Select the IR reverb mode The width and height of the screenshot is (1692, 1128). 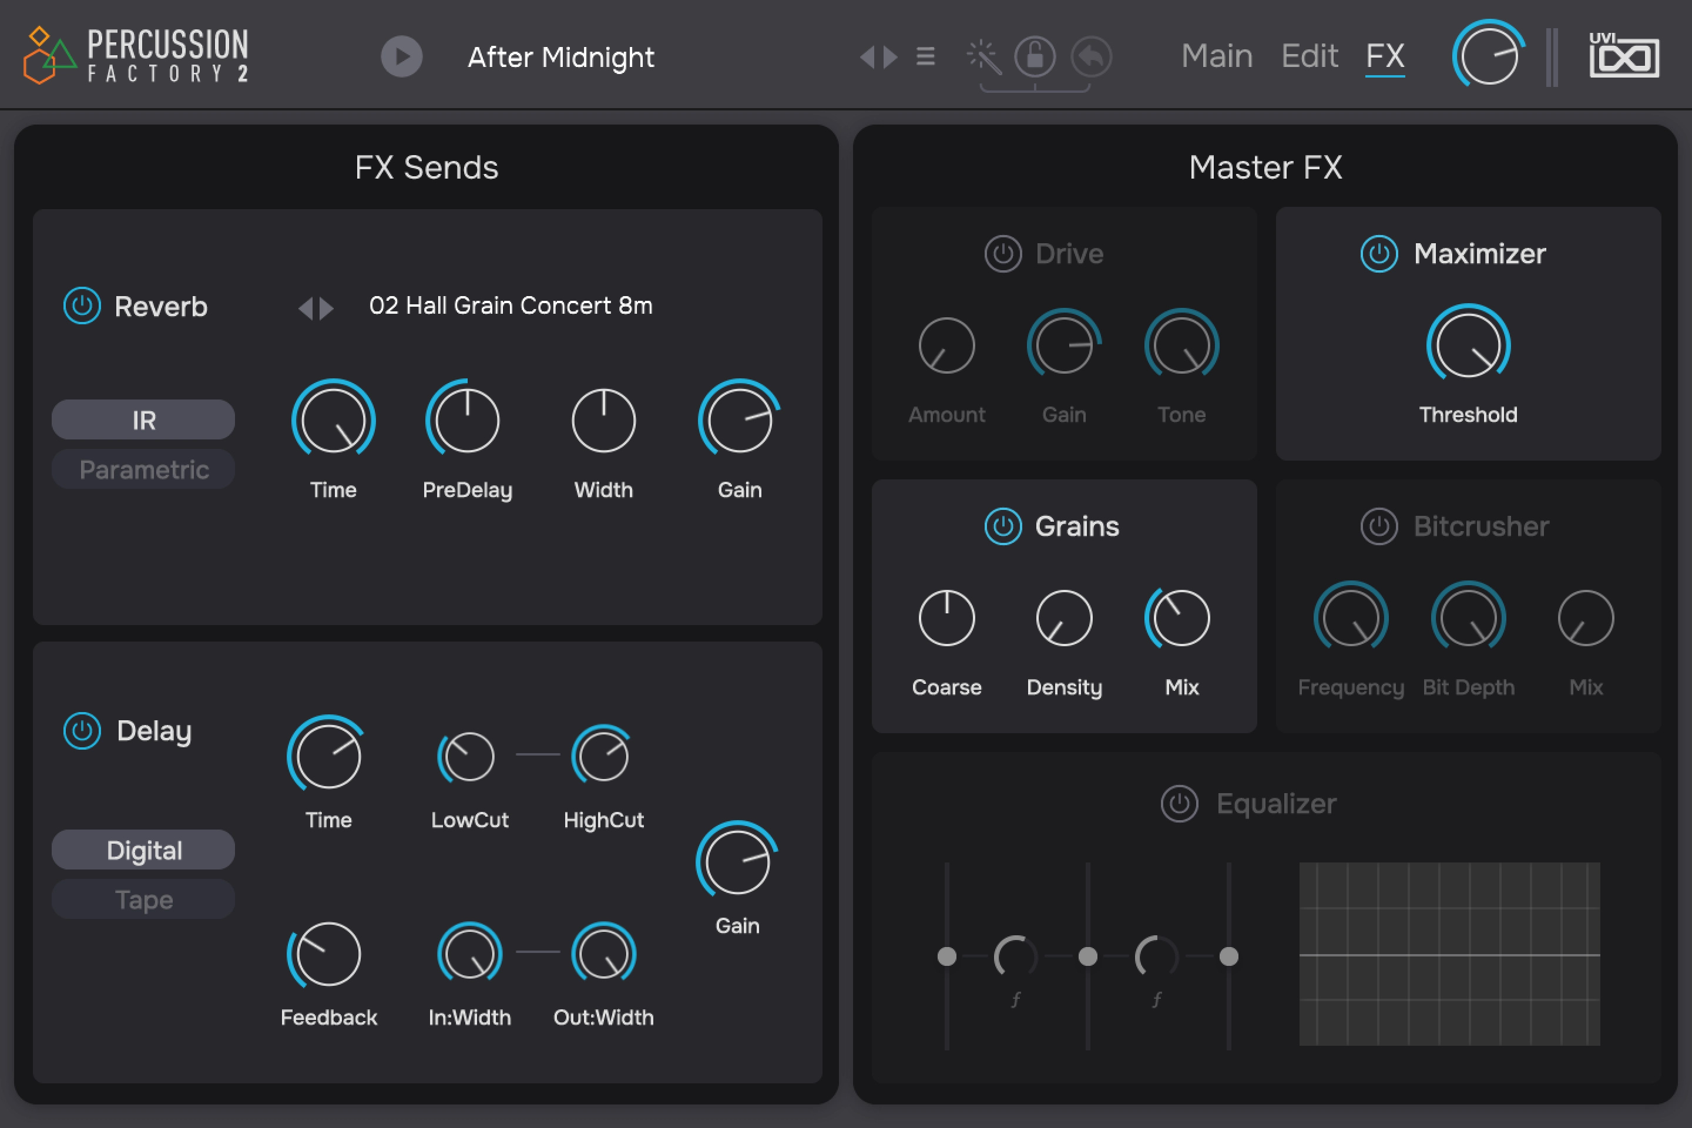click(x=143, y=419)
